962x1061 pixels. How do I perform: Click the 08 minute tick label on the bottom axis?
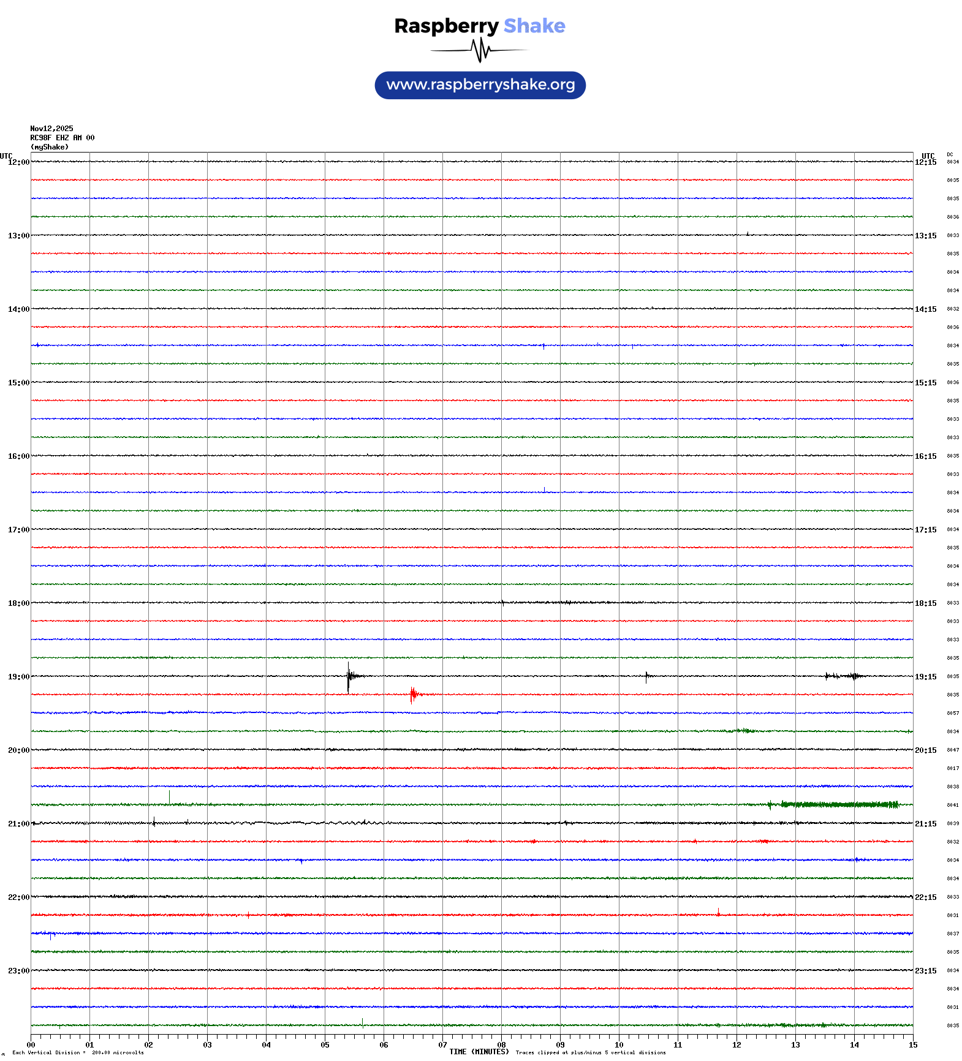click(x=501, y=1045)
